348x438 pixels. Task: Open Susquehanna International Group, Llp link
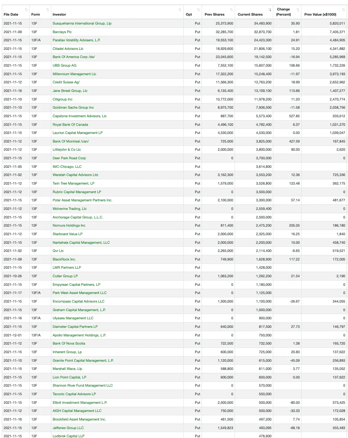(82, 23)
